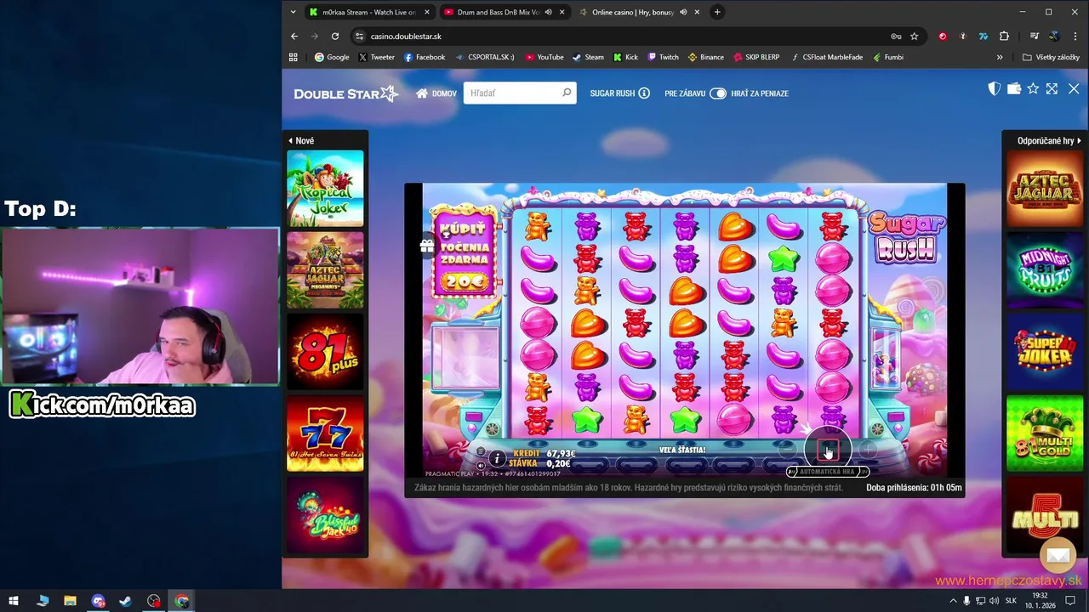
Task: Click the Double Star logo
Action: coord(345,93)
